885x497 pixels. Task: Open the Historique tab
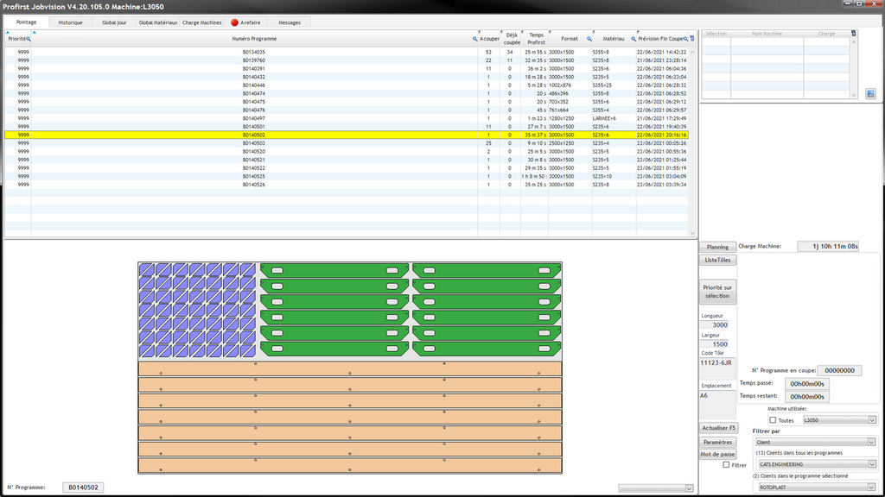point(71,22)
